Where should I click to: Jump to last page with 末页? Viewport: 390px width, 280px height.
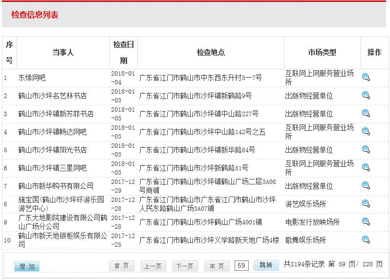tap(217, 266)
